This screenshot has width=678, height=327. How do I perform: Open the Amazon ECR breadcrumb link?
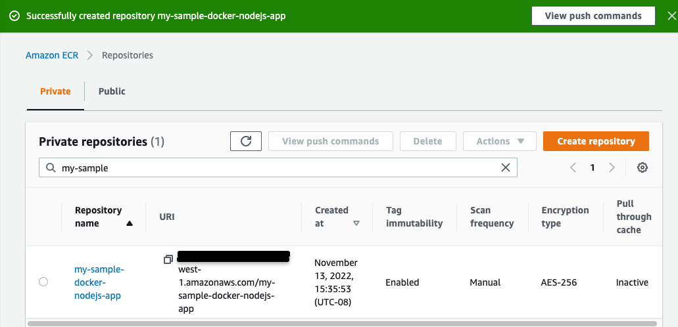[x=52, y=55]
